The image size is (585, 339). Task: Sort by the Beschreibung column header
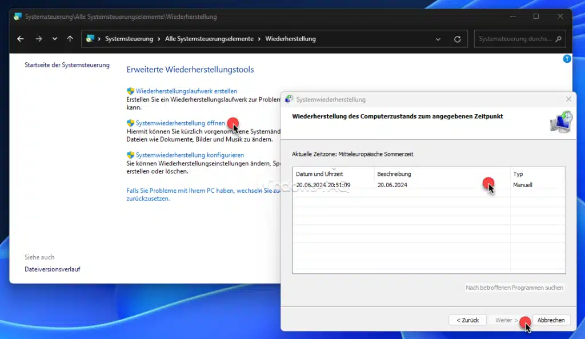tap(442, 174)
